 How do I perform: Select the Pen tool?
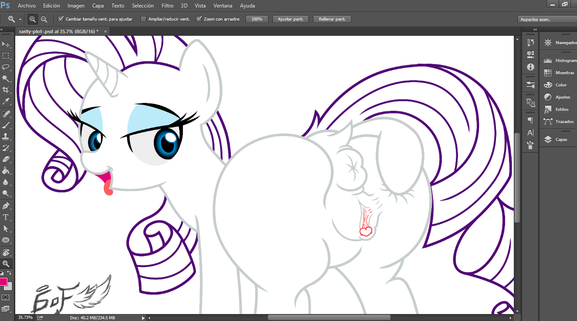[x=6, y=206]
